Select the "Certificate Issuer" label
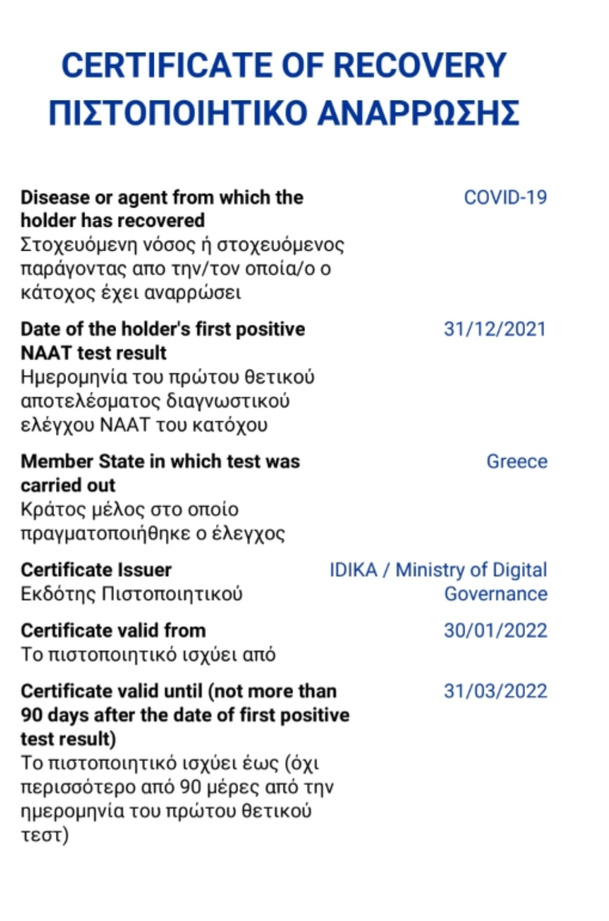Viewport: 609px width, 921px height. tap(96, 570)
